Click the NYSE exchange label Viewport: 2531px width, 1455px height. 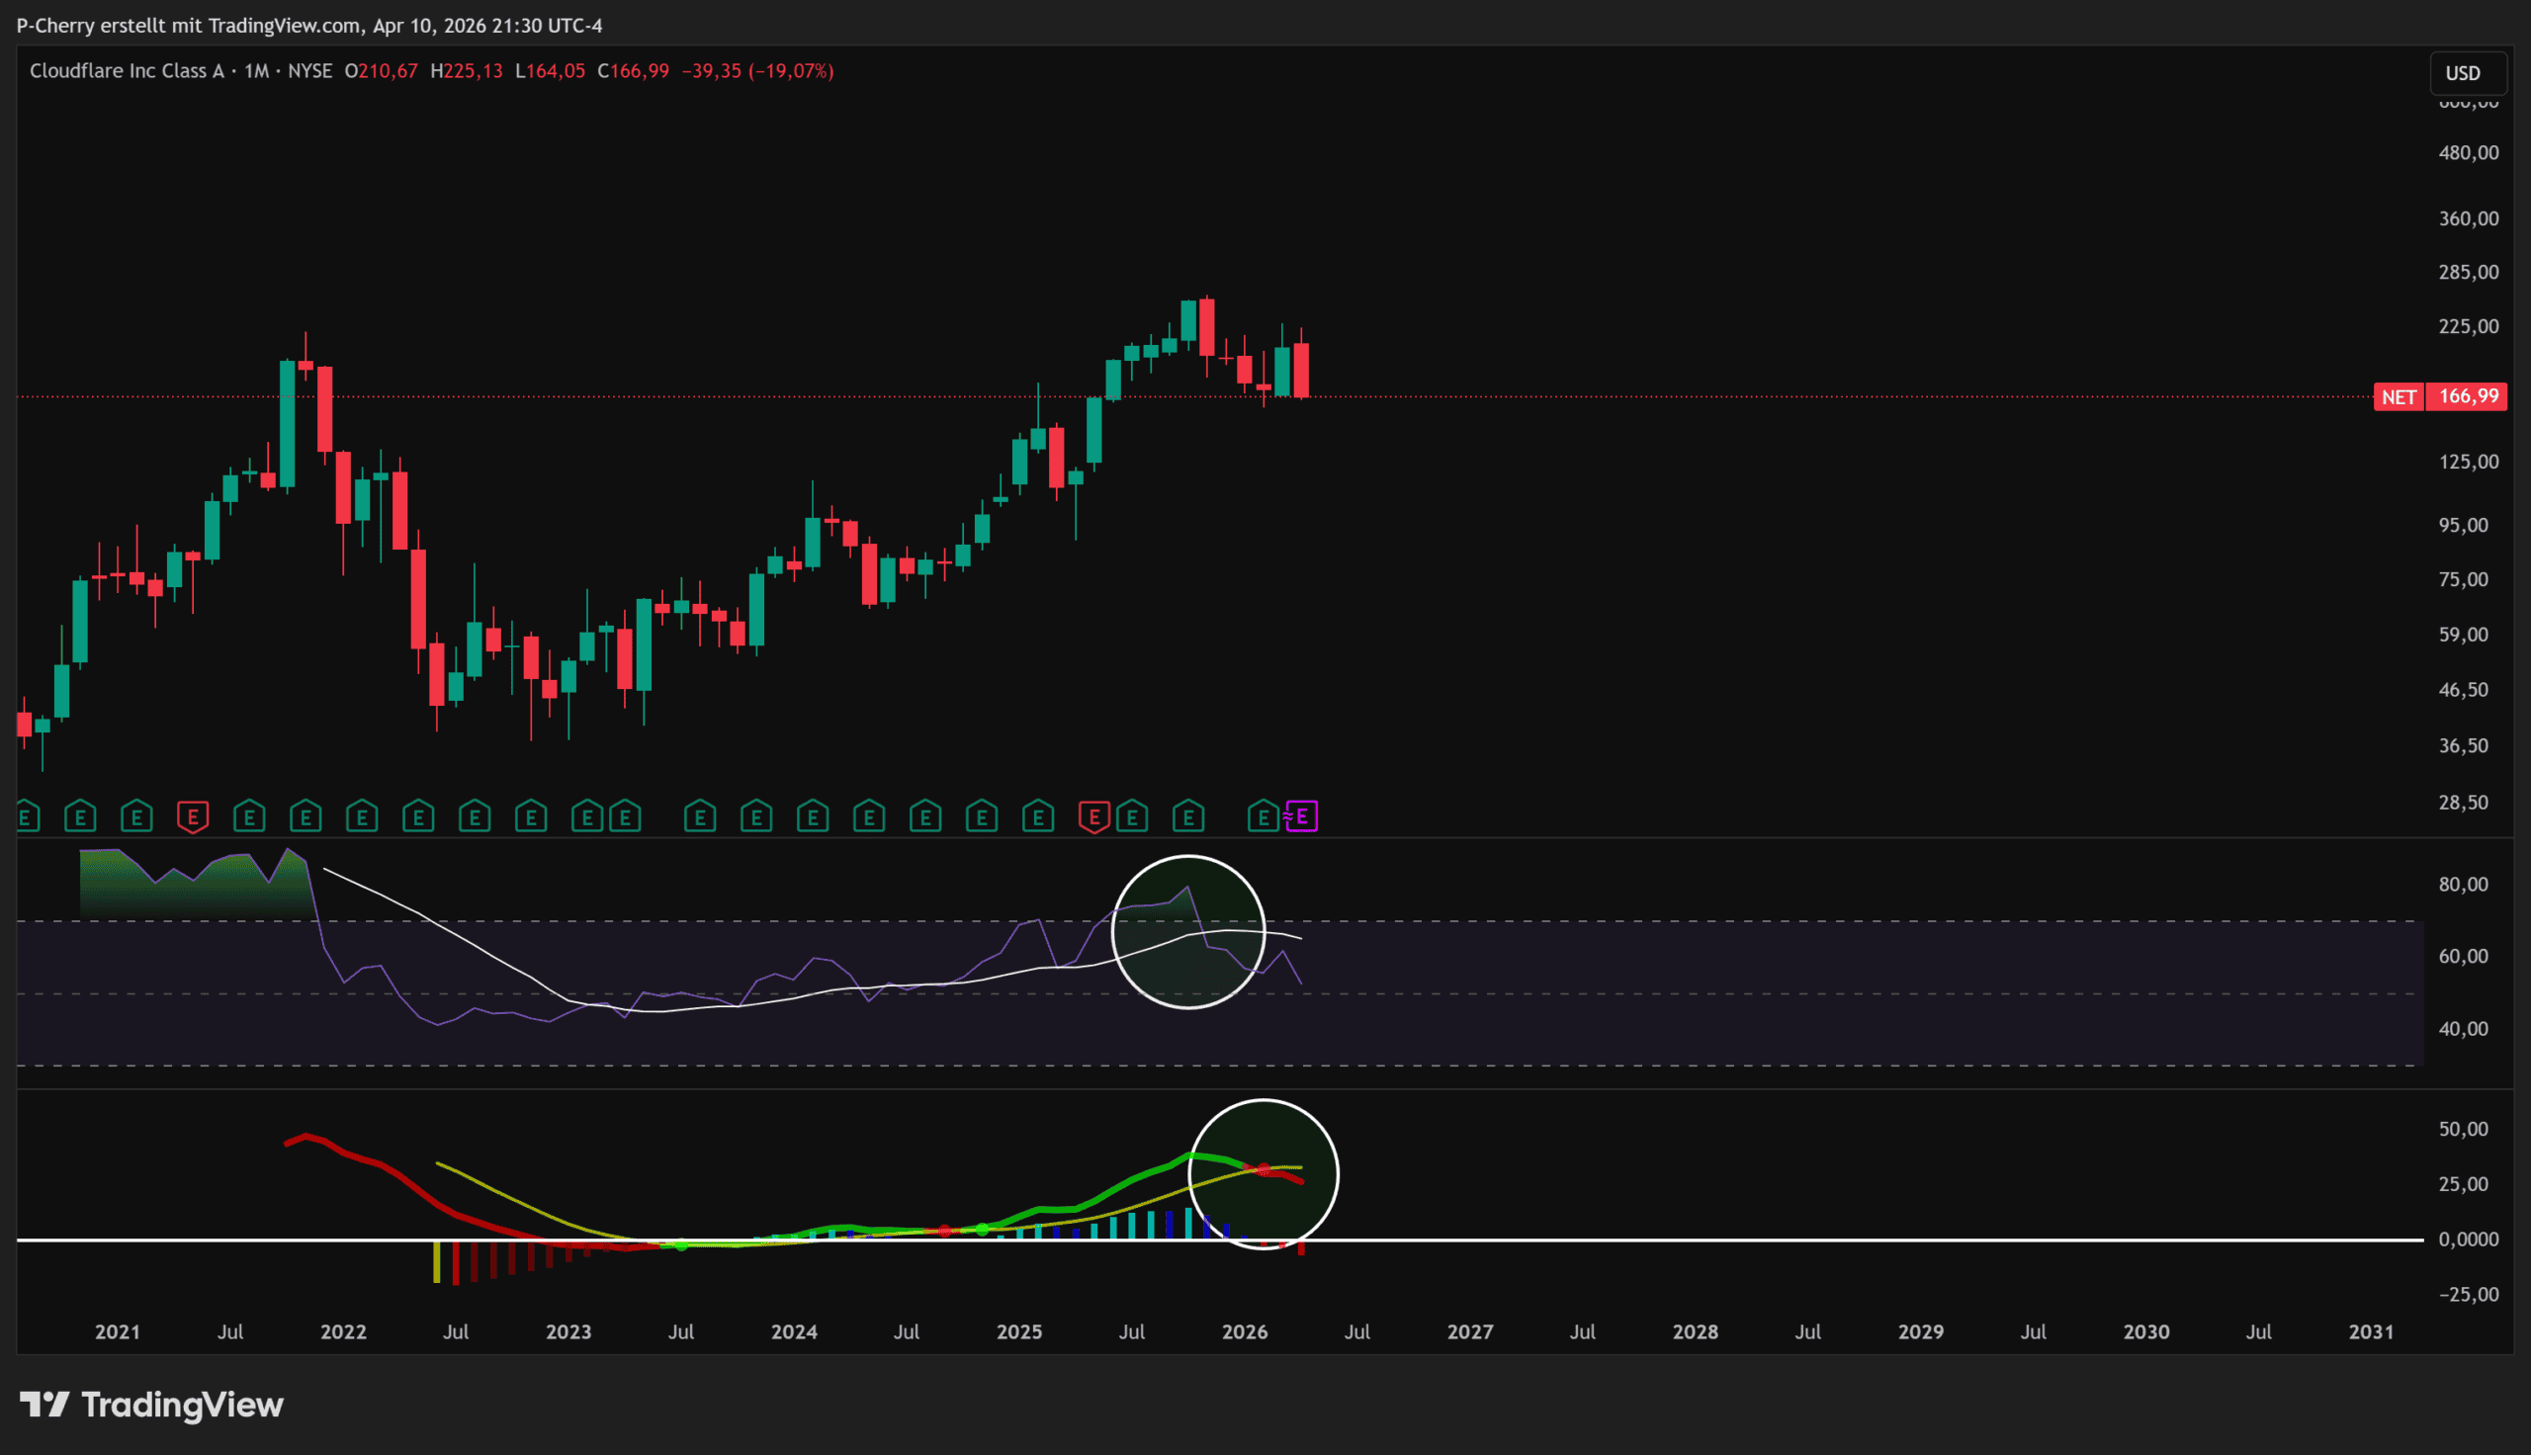pyautogui.click(x=309, y=71)
